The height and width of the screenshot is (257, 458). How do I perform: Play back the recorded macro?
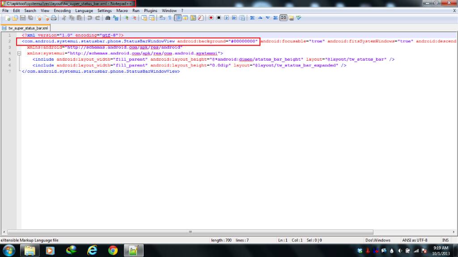(226, 18)
